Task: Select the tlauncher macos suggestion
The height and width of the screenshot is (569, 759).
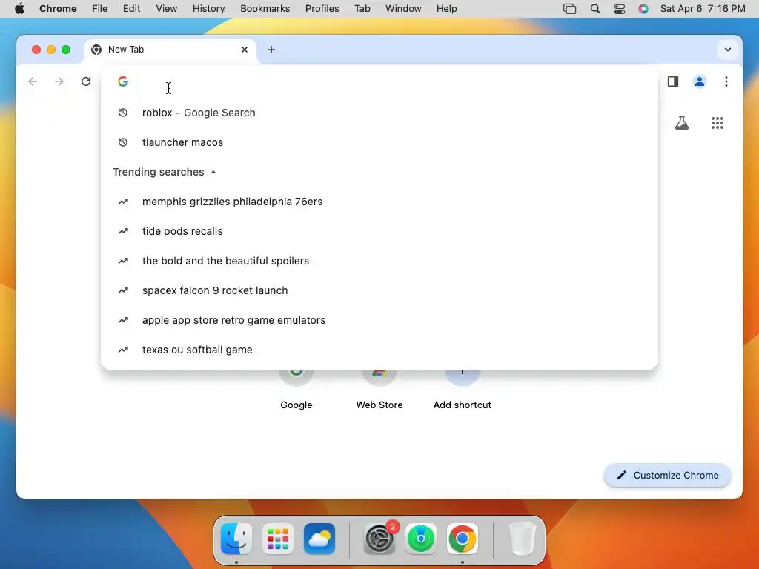Action: point(379,142)
